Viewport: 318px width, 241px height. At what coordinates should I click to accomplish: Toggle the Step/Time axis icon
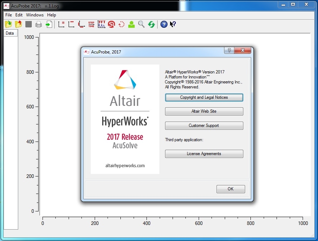click(x=91, y=25)
